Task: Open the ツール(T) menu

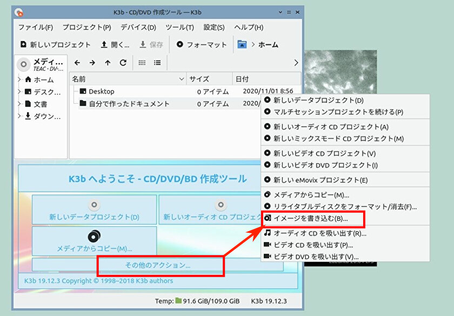Action: tap(179, 27)
